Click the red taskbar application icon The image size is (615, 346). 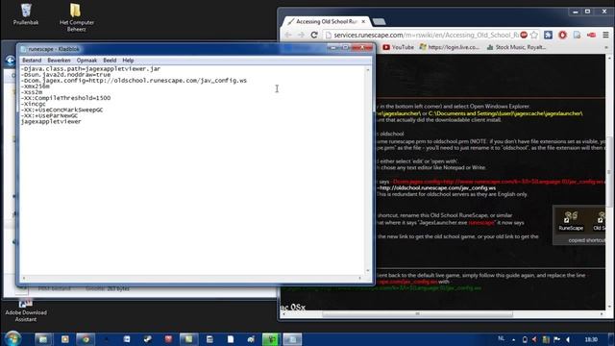[168, 339]
